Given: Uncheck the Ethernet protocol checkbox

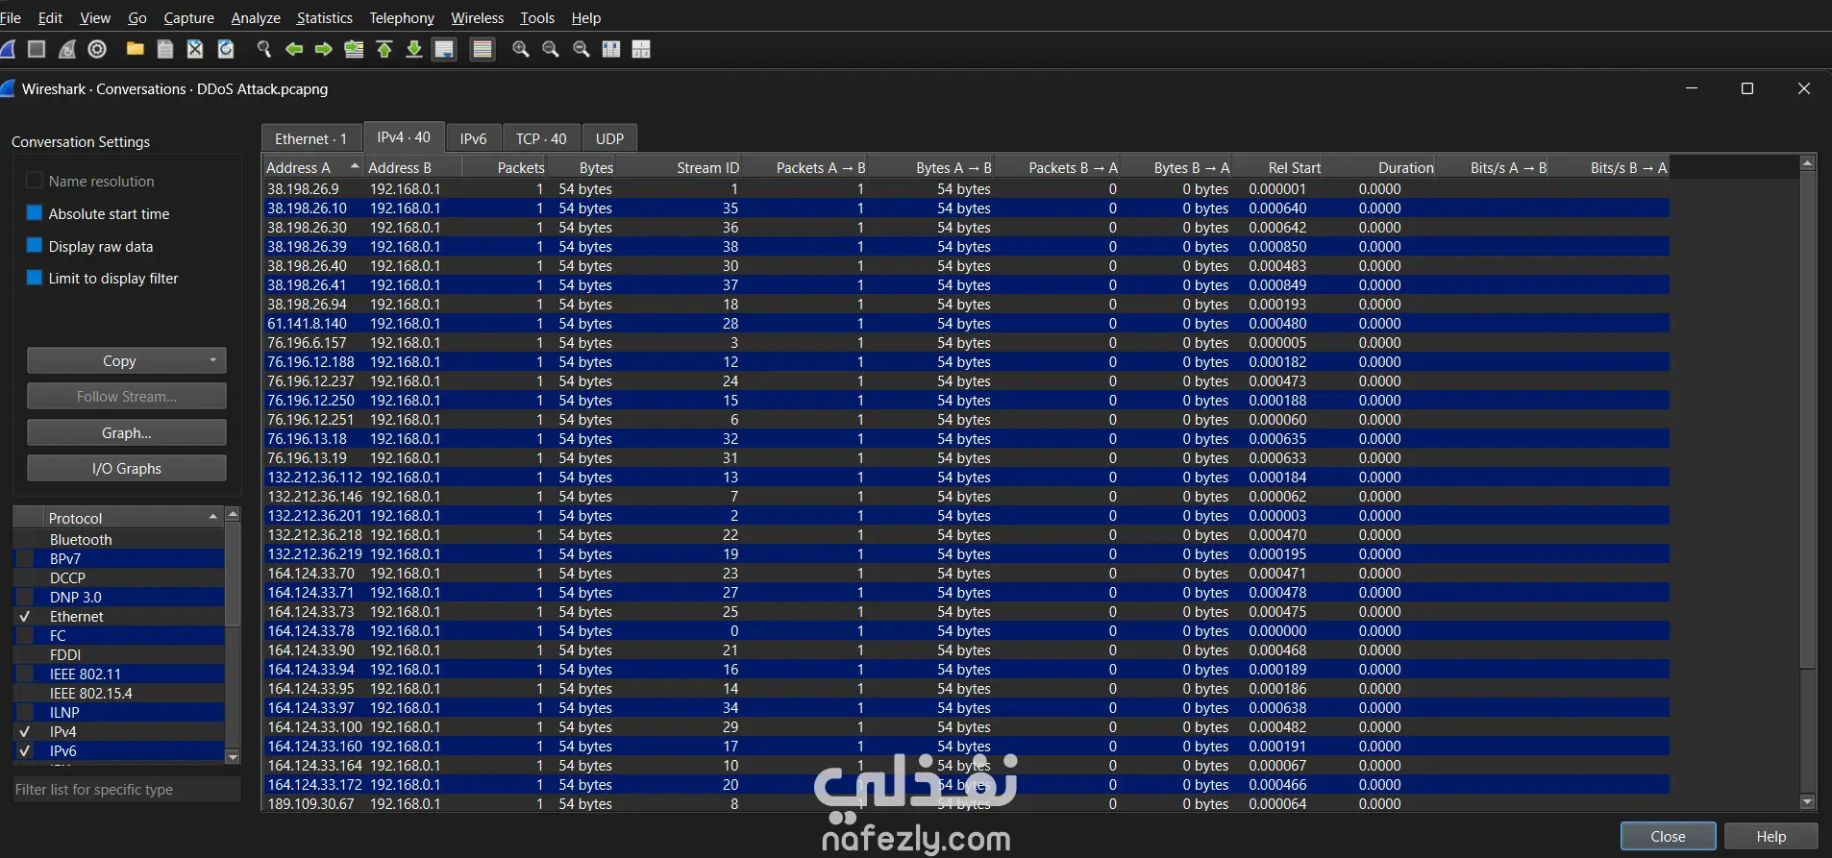Looking at the screenshot, I should click(25, 617).
